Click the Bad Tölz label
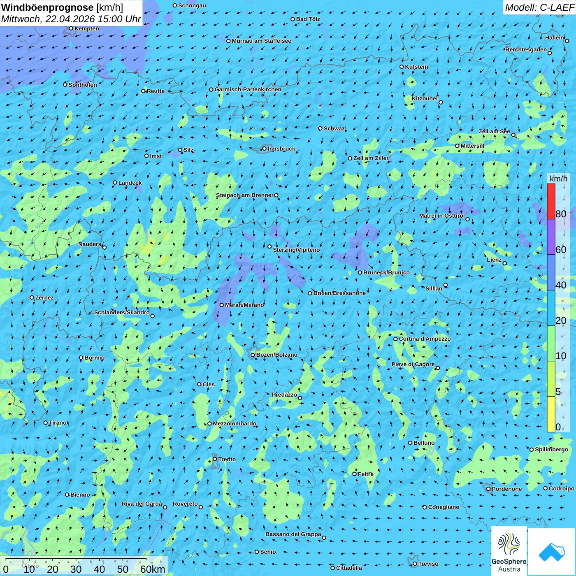The height and width of the screenshot is (576, 576). (308, 19)
